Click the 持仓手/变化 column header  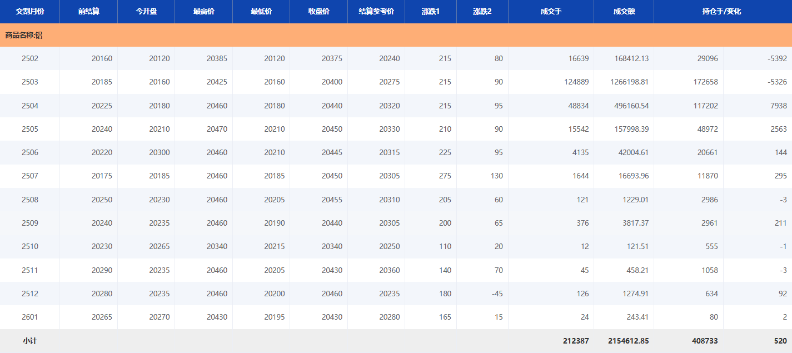(722, 11)
